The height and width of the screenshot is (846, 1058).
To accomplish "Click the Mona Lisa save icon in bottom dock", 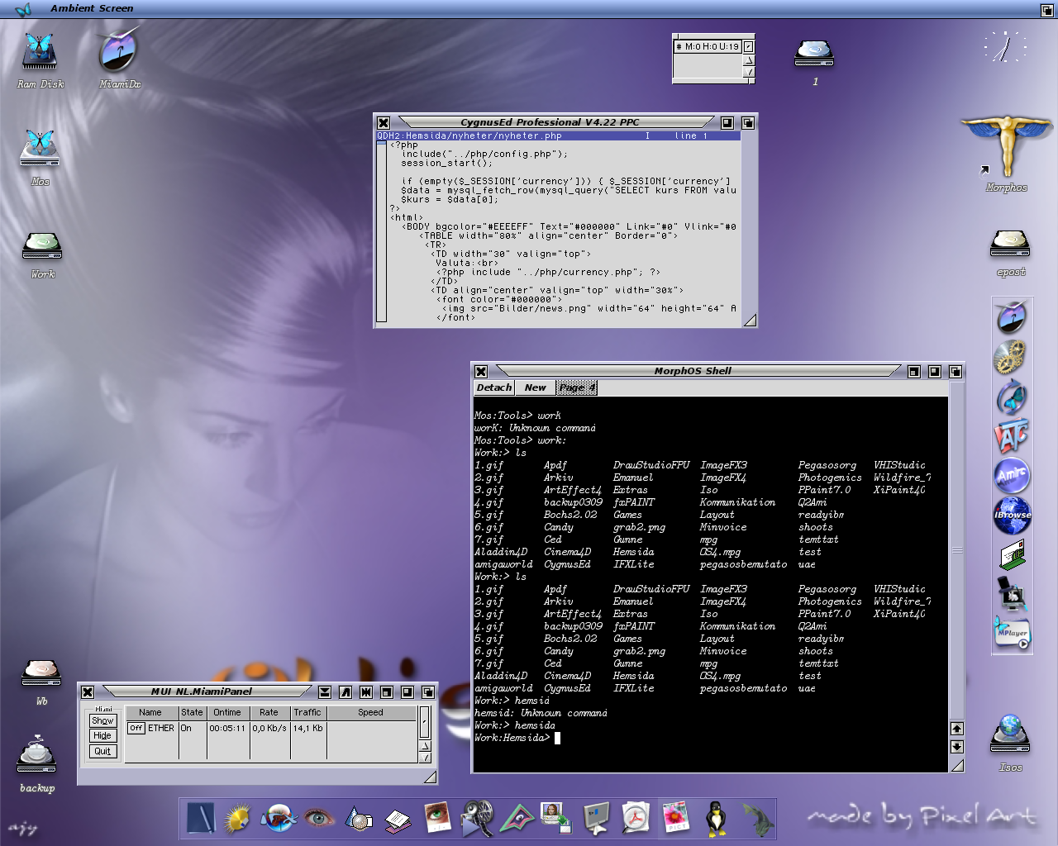I will click(x=555, y=817).
